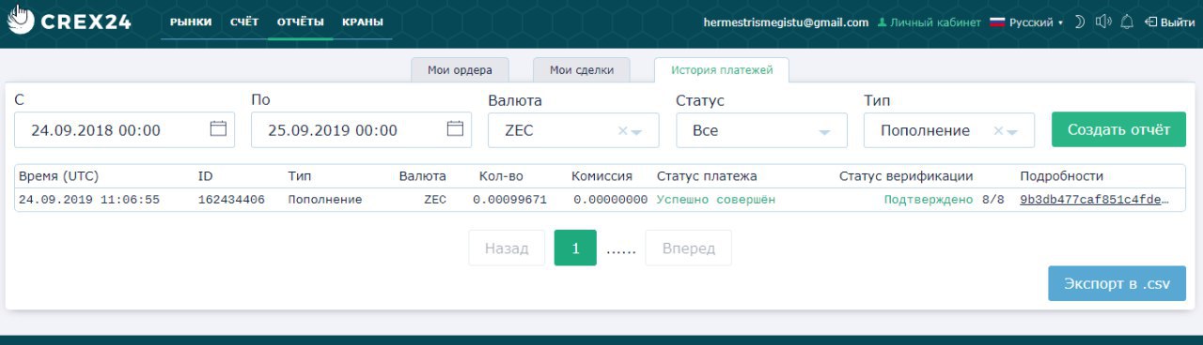
Task: Clear the ZEC currency selection
Action: [622, 131]
